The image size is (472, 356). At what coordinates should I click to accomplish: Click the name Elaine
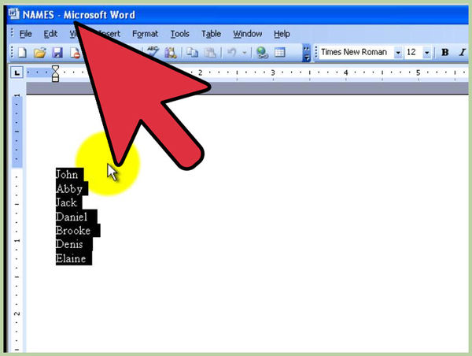71,258
